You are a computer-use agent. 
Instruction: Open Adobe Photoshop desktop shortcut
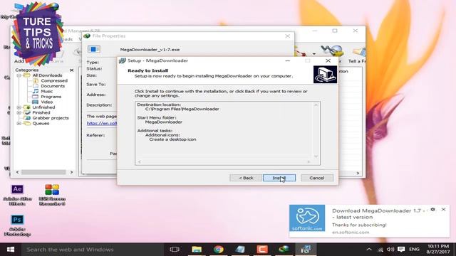coord(17,225)
